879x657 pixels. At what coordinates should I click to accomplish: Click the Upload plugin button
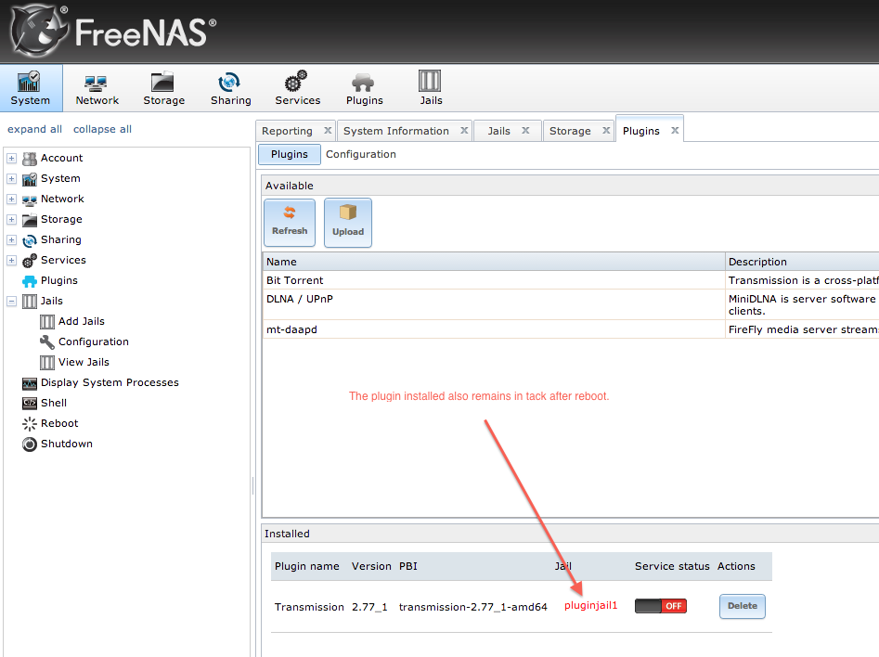pyautogui.click(x=348, y=223)
